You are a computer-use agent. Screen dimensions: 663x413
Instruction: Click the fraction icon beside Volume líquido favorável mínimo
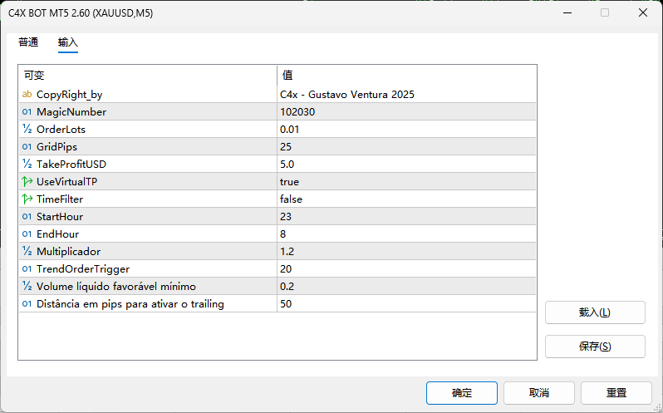point(27,286)
